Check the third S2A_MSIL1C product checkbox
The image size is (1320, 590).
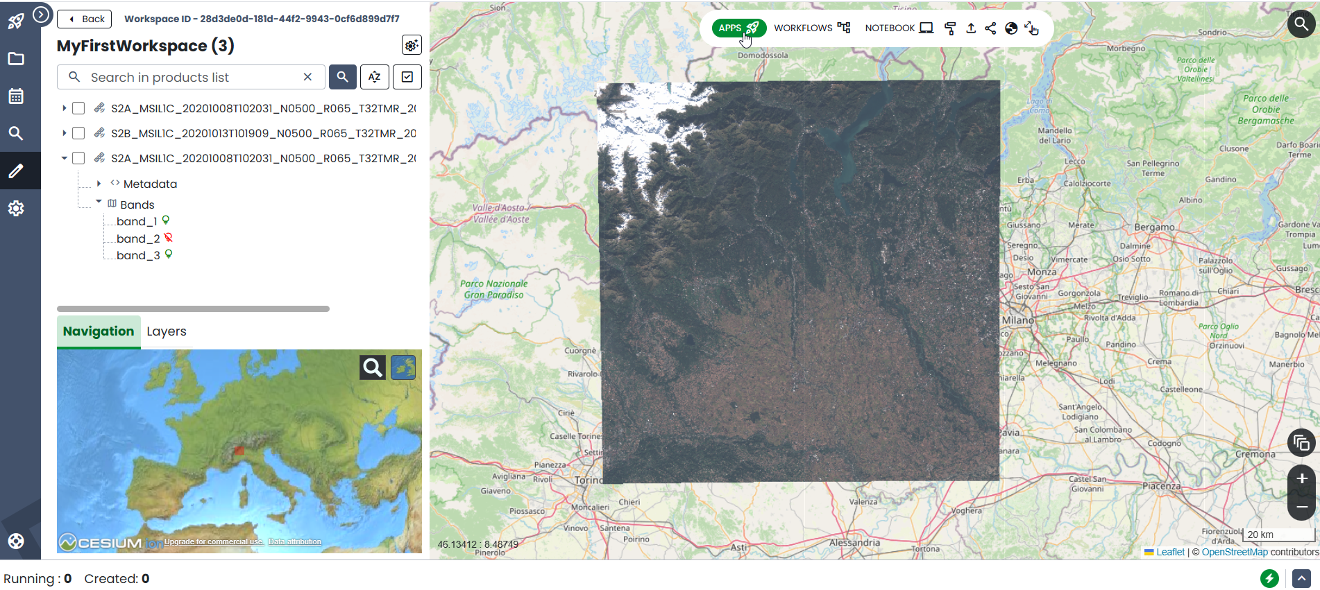pos(78,158)
